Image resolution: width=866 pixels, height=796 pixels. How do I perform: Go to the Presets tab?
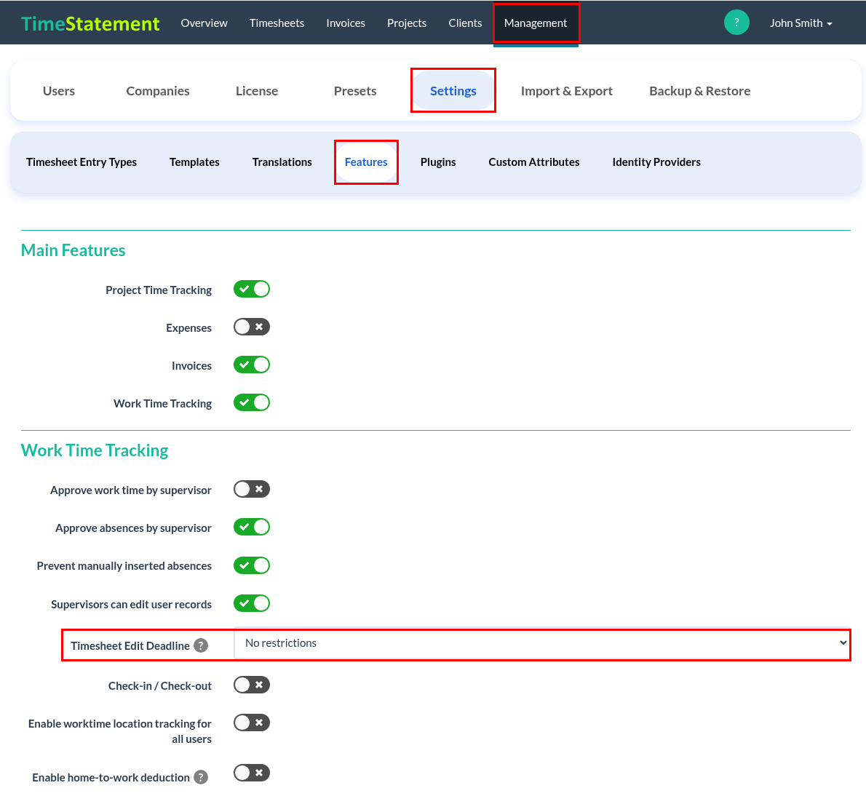click(x=355, y=90)
